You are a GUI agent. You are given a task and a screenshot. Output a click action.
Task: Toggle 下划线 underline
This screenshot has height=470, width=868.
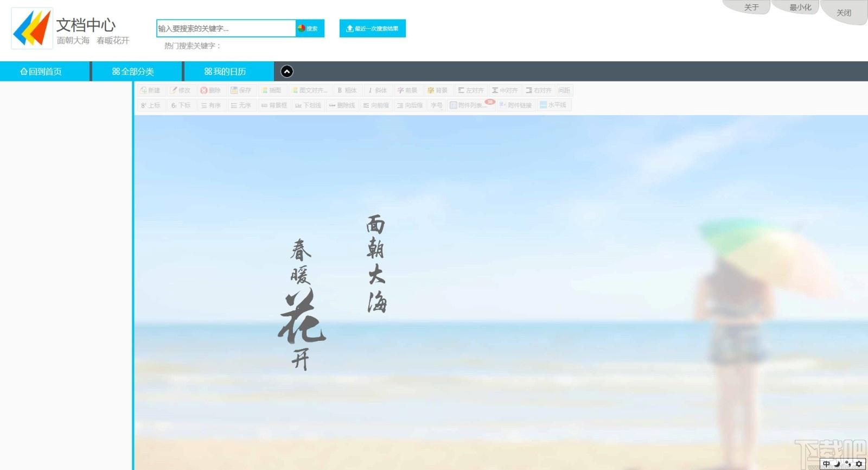pyautogui.click(x=308, y=105)
